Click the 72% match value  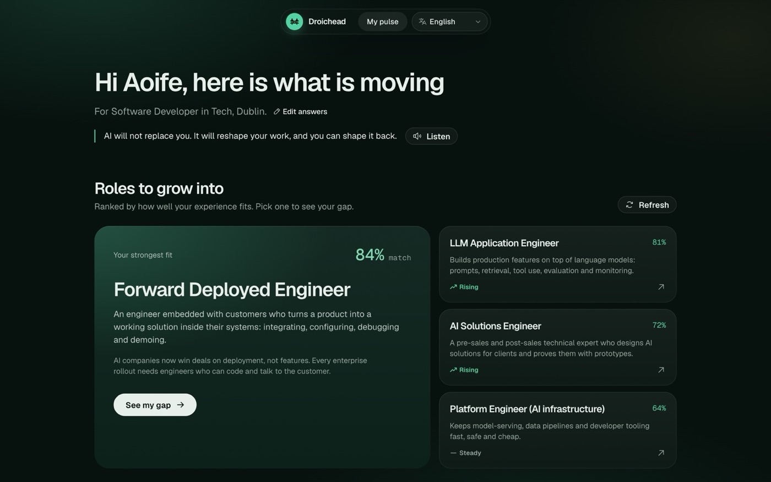tap(659, 326)
